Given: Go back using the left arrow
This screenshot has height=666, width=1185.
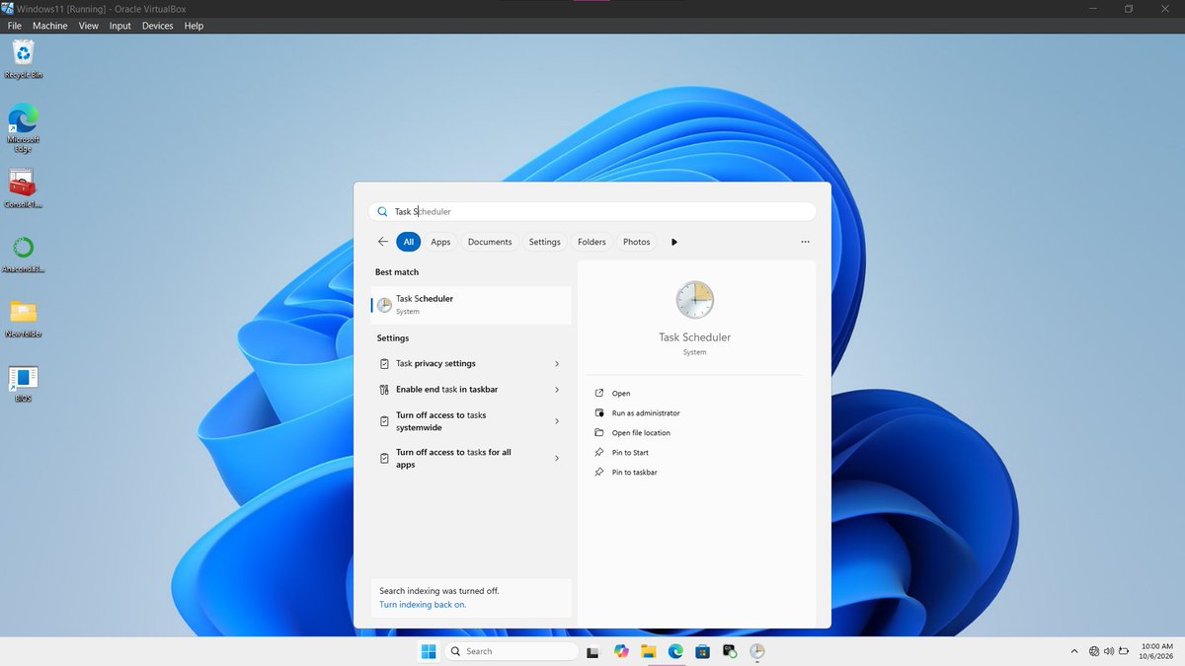Looking at the screenshot, I should tap(383, 242).
